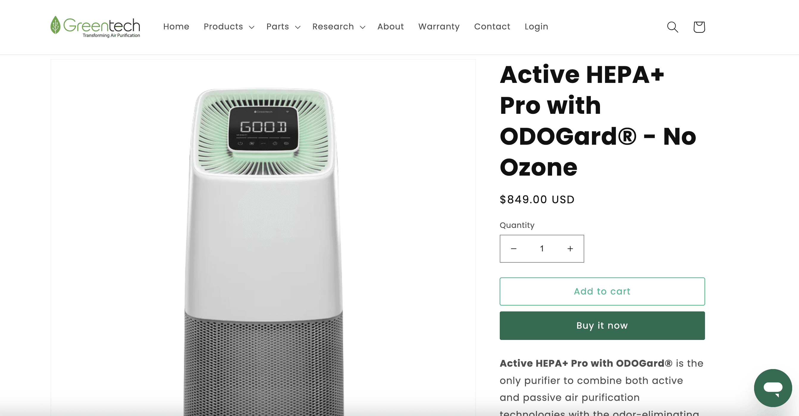Expand the Products dropdown menu
This screenshot has width=799, height=416.
click(229, 27)
